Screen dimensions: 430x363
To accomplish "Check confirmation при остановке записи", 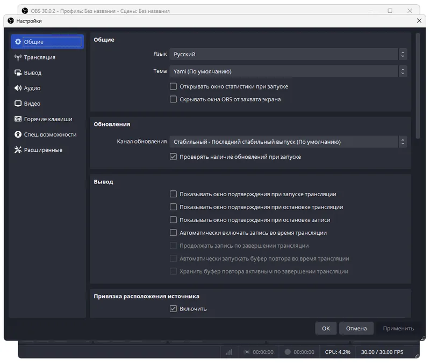I will 173,220.
